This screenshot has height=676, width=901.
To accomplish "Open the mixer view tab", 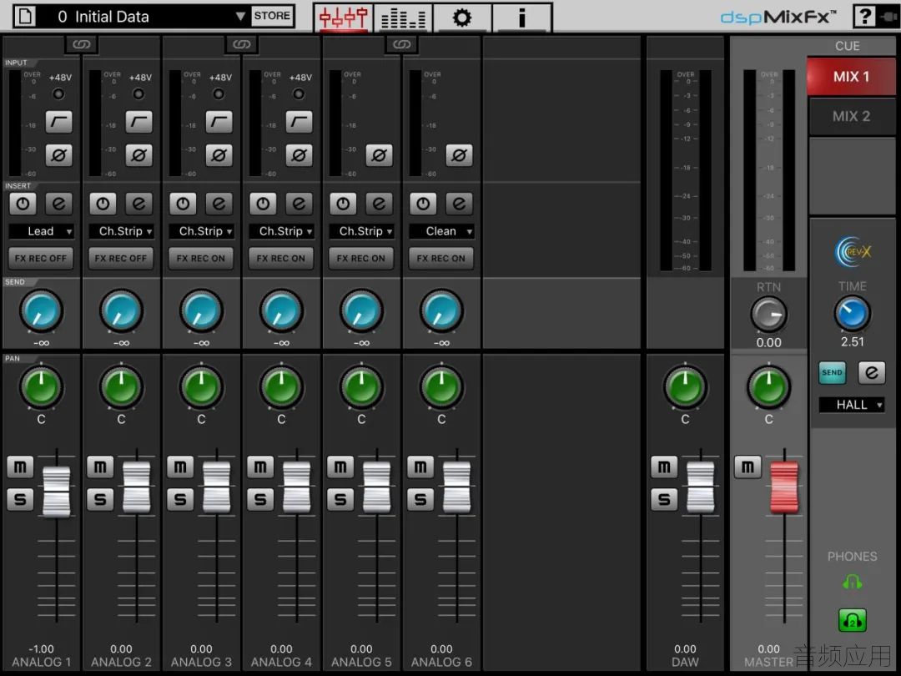I will [x=344, y=18].
